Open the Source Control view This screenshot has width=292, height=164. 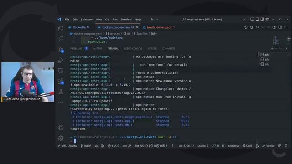61,50
